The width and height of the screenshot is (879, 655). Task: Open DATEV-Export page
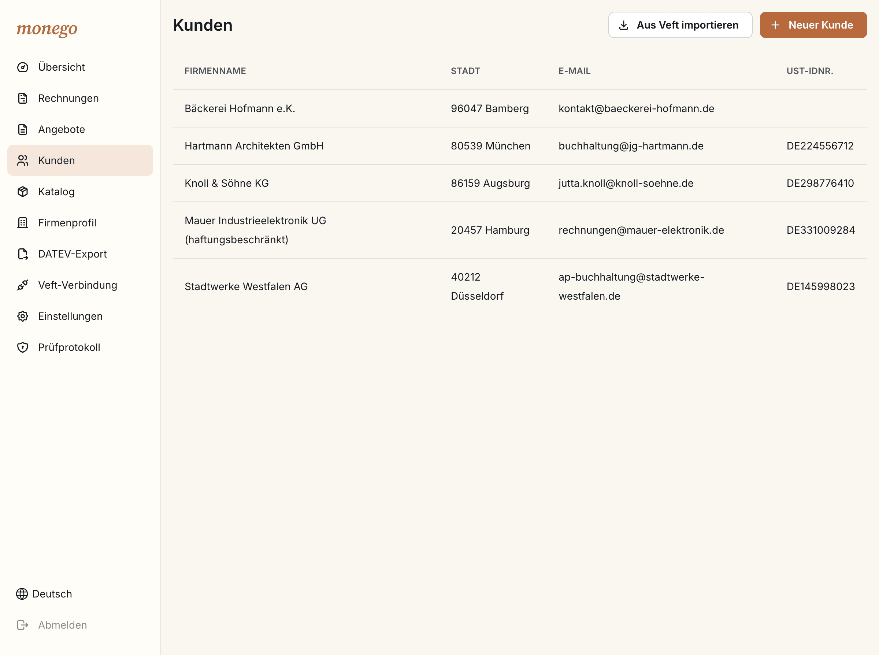(80, 254)
